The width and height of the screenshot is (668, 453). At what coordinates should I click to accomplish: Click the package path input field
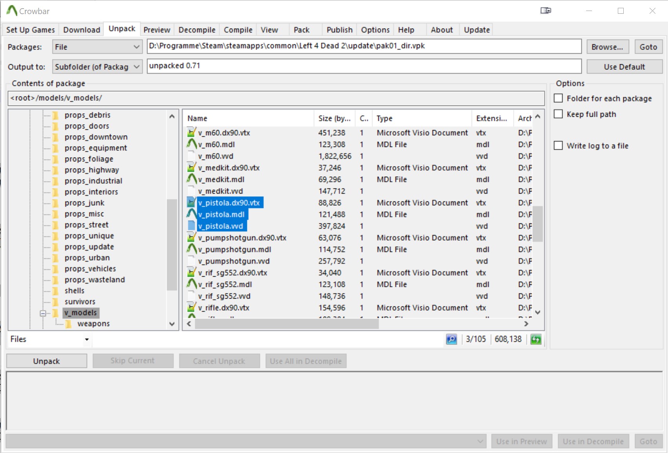tap(364, 46)
